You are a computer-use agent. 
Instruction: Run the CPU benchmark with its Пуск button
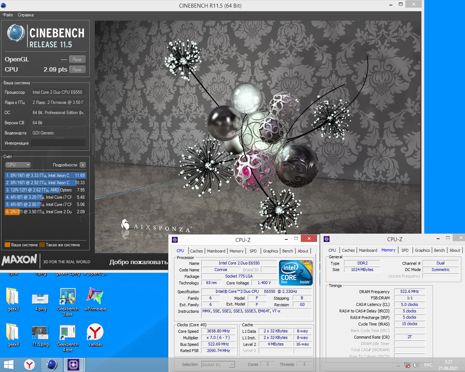(77, 70)
